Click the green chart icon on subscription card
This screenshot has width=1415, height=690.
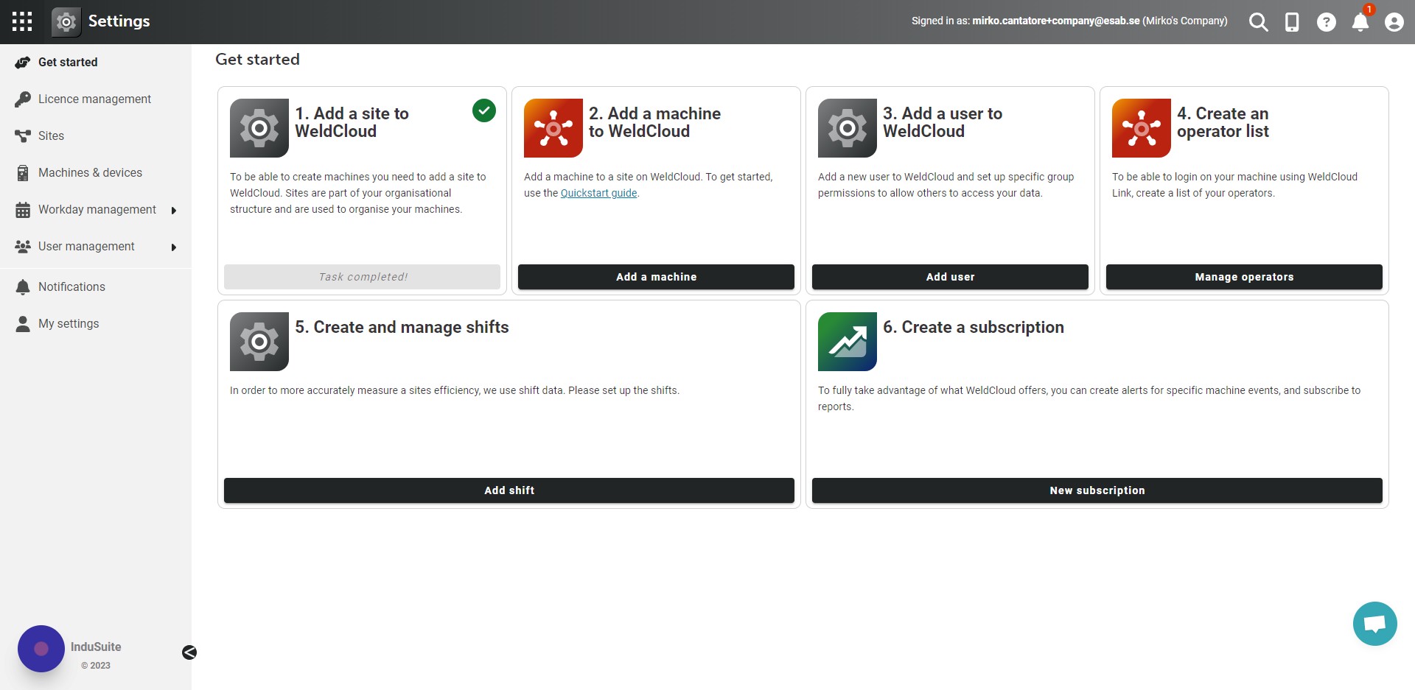[x=848, y=342]
